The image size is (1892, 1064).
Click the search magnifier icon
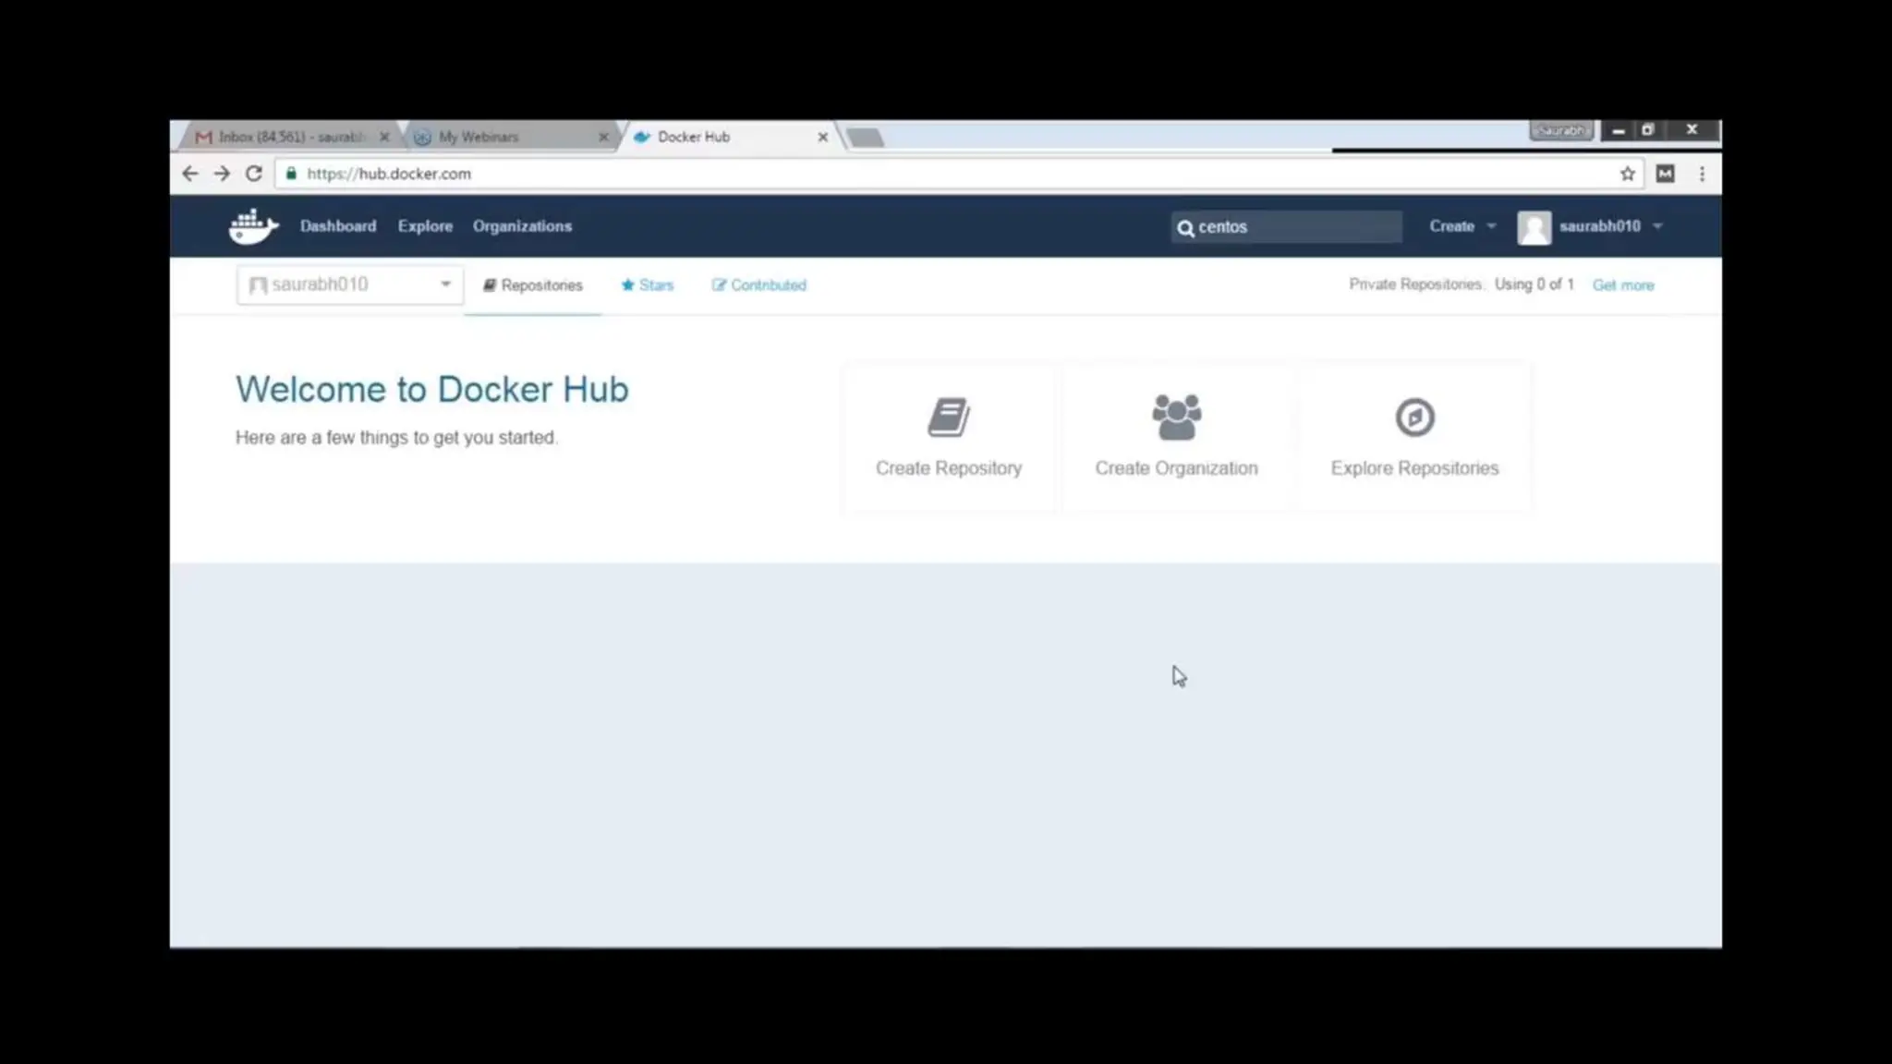(1185, 227)
